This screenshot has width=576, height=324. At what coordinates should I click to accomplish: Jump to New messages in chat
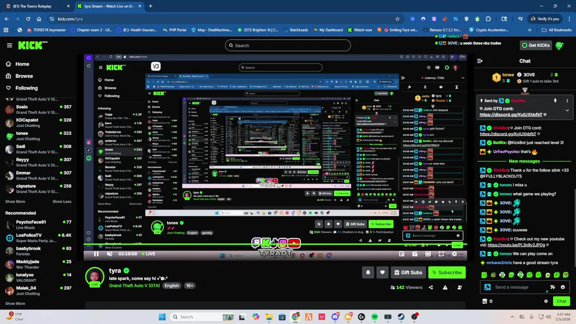(x=524, y=161)
